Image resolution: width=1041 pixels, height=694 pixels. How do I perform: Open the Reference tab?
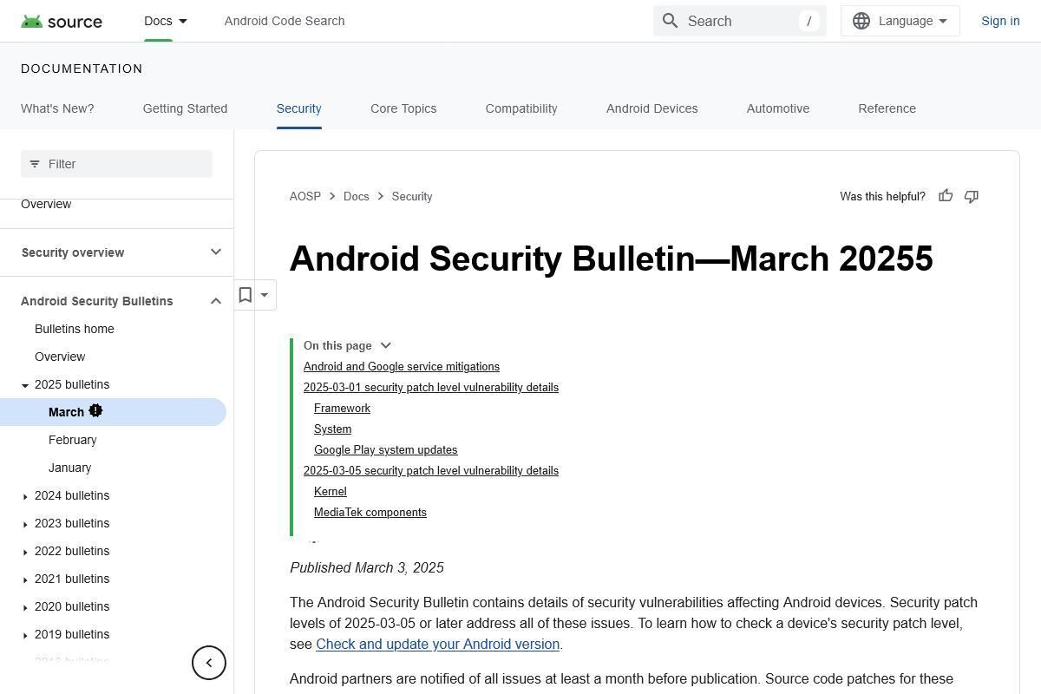pos(887,108)
